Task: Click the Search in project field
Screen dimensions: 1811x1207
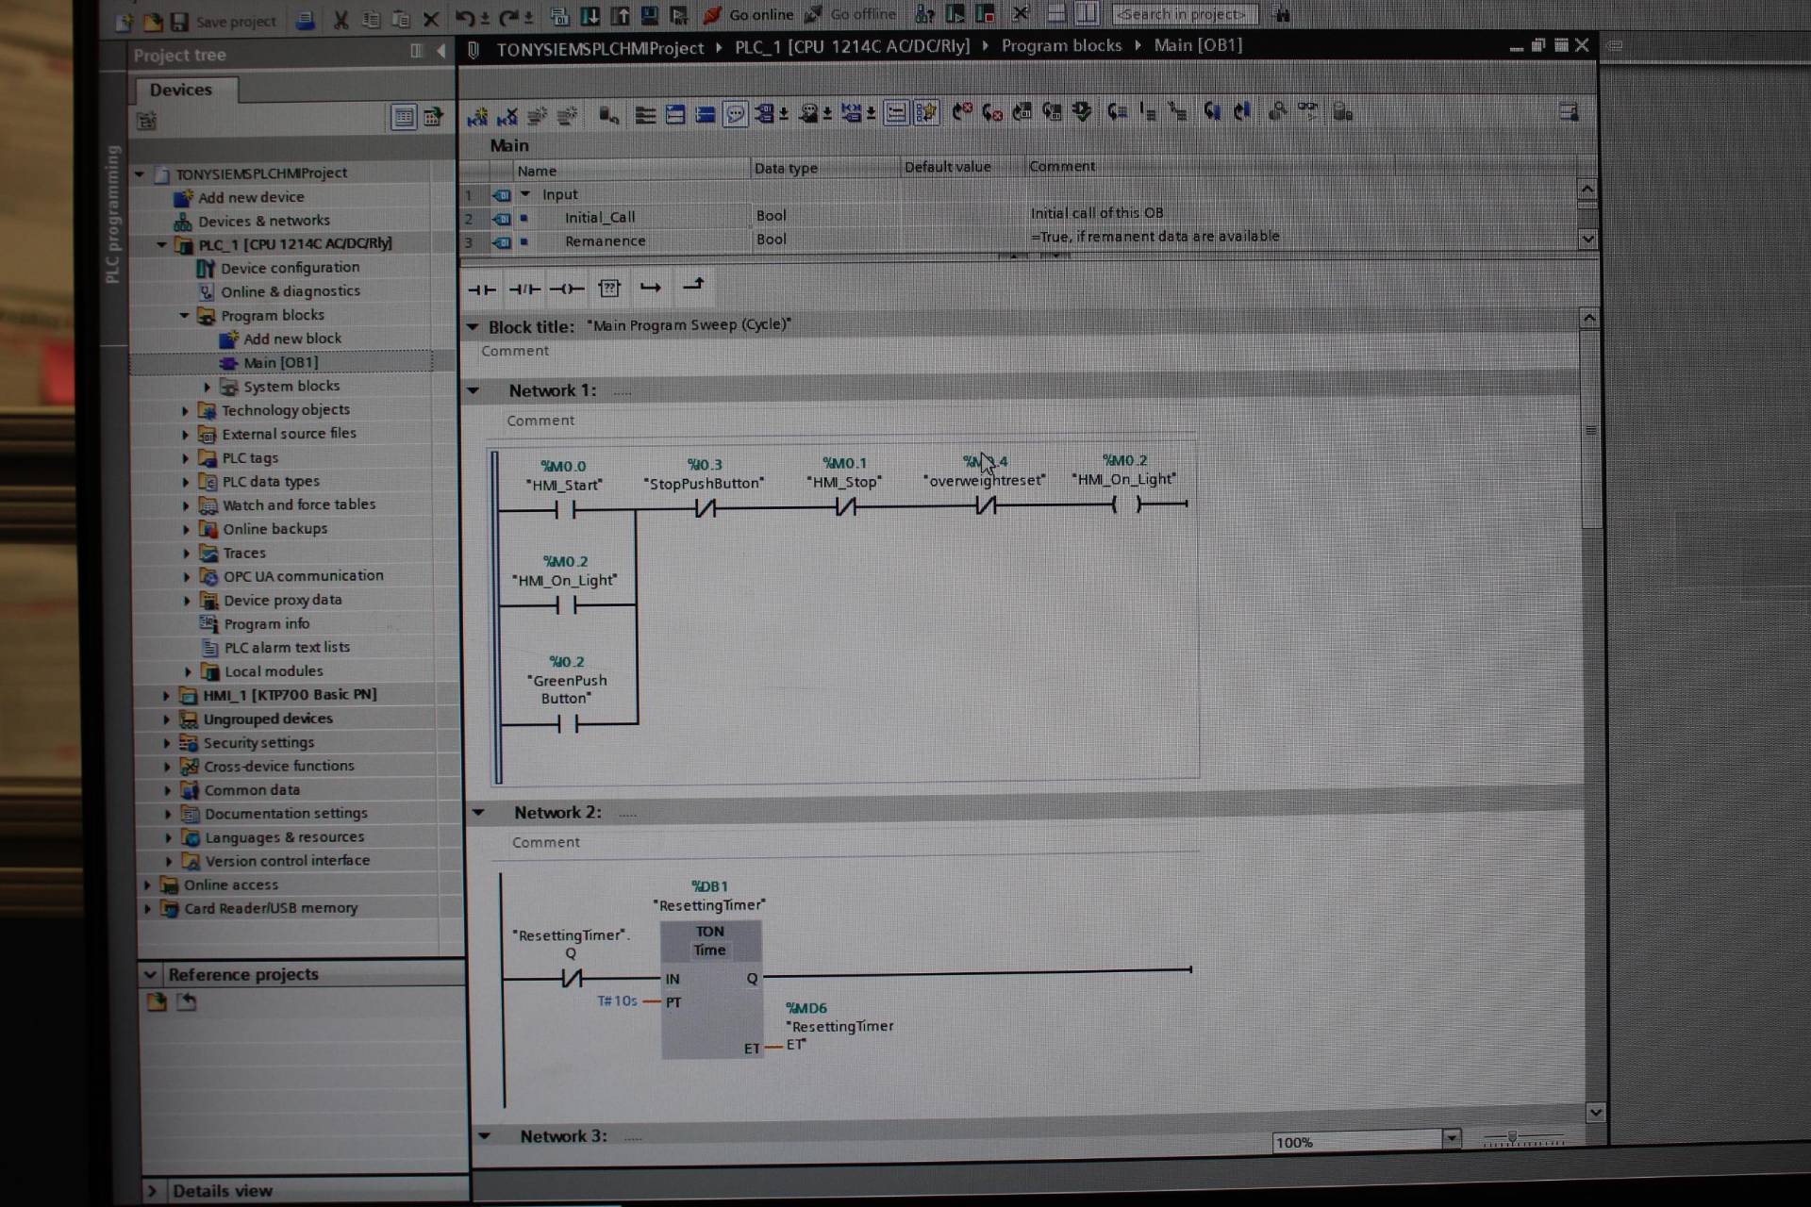Action: pos(1184,14)
